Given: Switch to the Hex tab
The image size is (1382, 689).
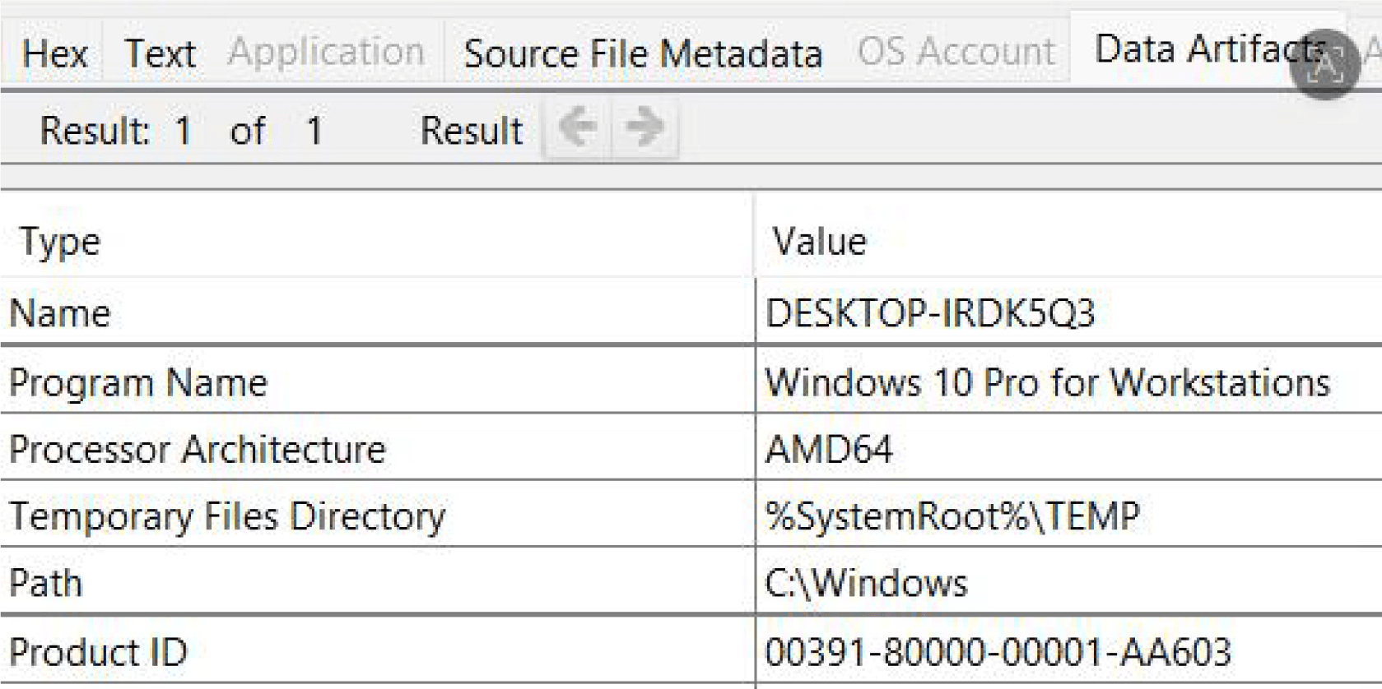Looking at the screenshot, I should [x=54, y=54].
